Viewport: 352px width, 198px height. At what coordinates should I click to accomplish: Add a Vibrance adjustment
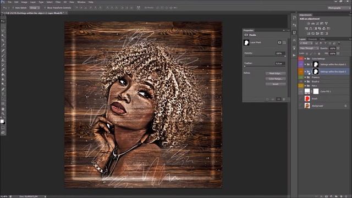click(x=326, y=24)
